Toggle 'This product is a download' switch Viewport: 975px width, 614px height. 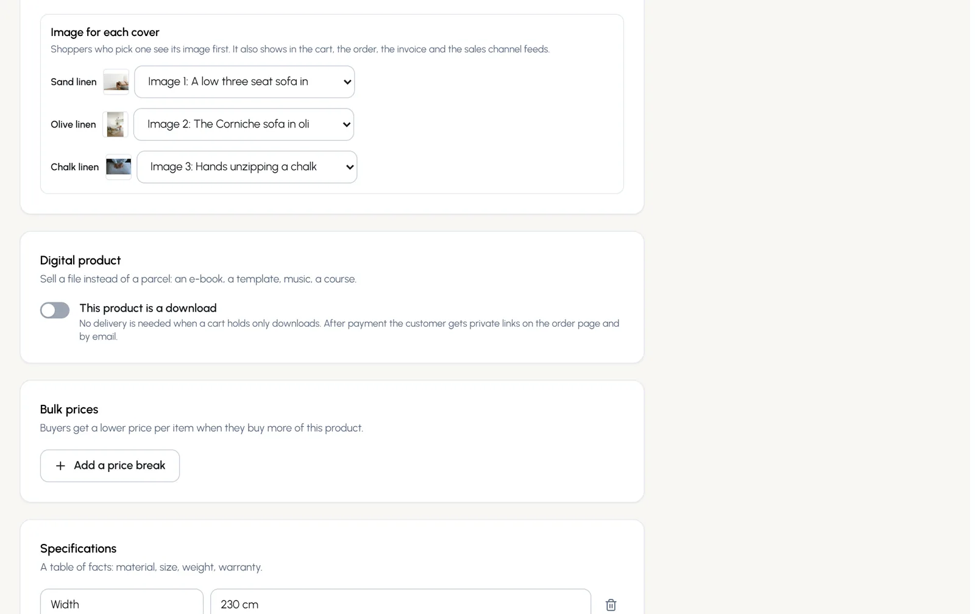[55, 310]
